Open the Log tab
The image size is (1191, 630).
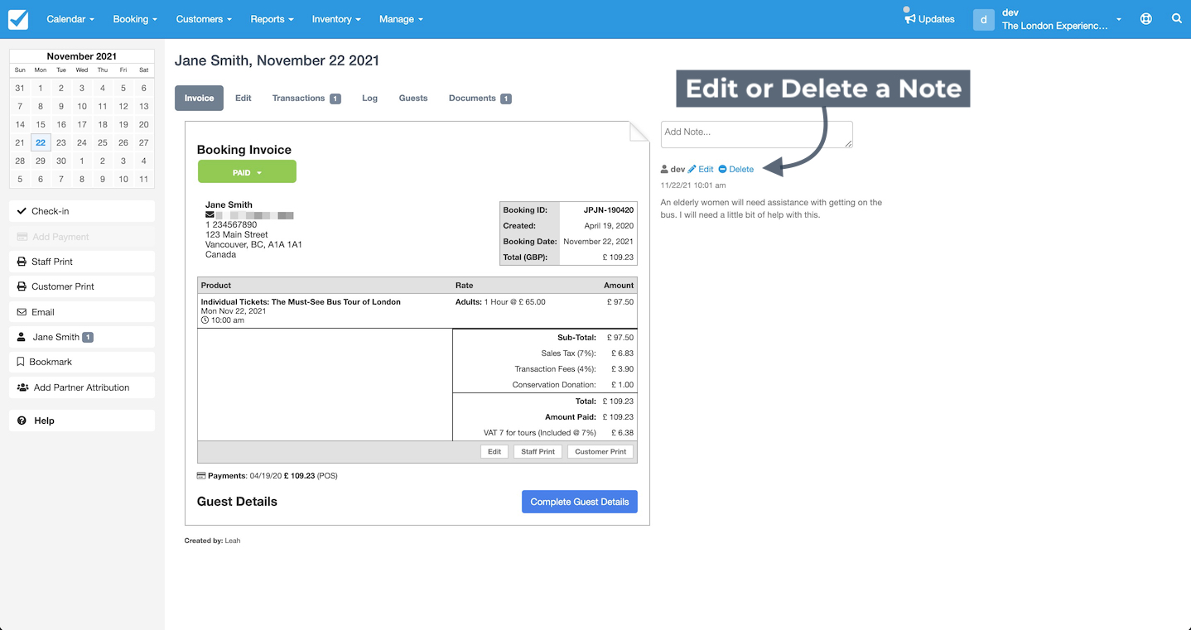369,98
